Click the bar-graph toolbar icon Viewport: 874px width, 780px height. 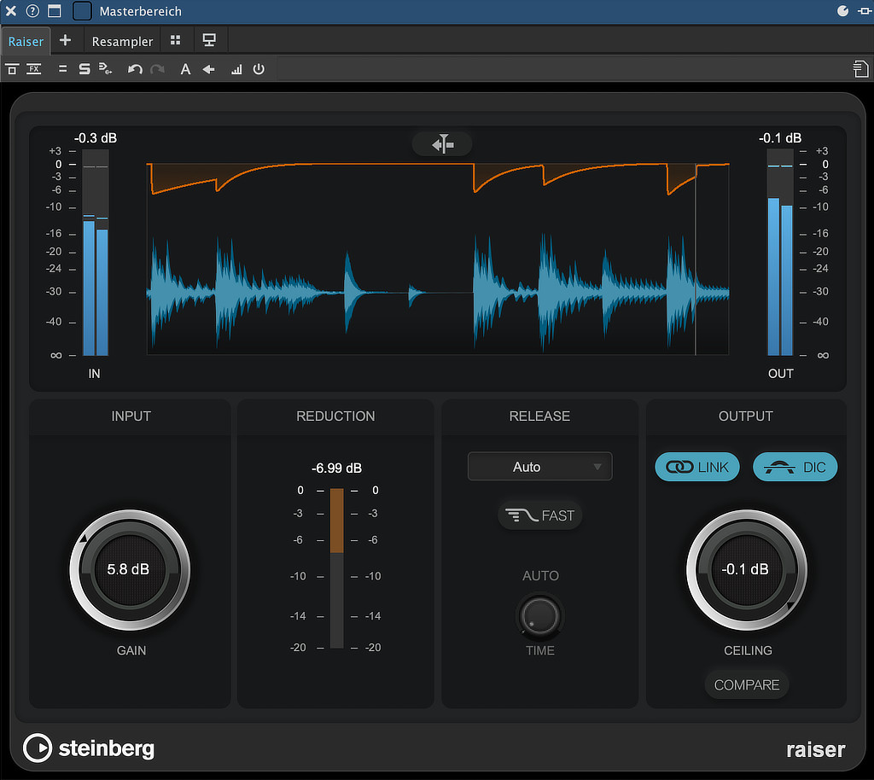236,69
